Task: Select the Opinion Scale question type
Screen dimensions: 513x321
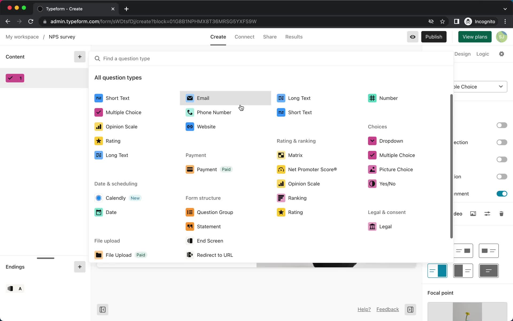Action: coord(122,127)
